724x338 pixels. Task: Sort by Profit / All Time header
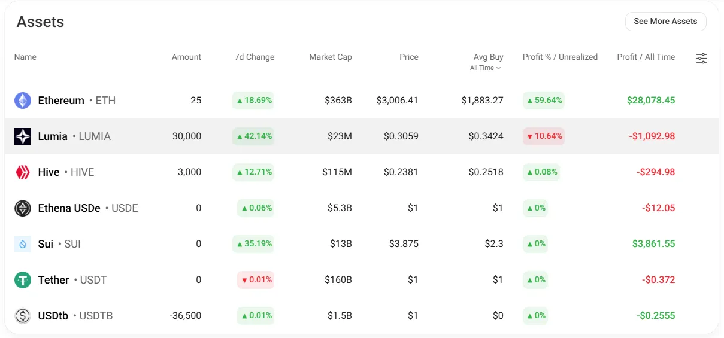click(646, 57)
